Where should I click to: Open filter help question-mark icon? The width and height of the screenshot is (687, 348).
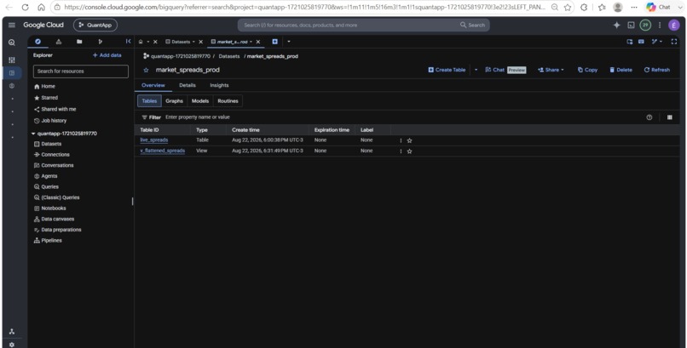click(x=649, y=117)
